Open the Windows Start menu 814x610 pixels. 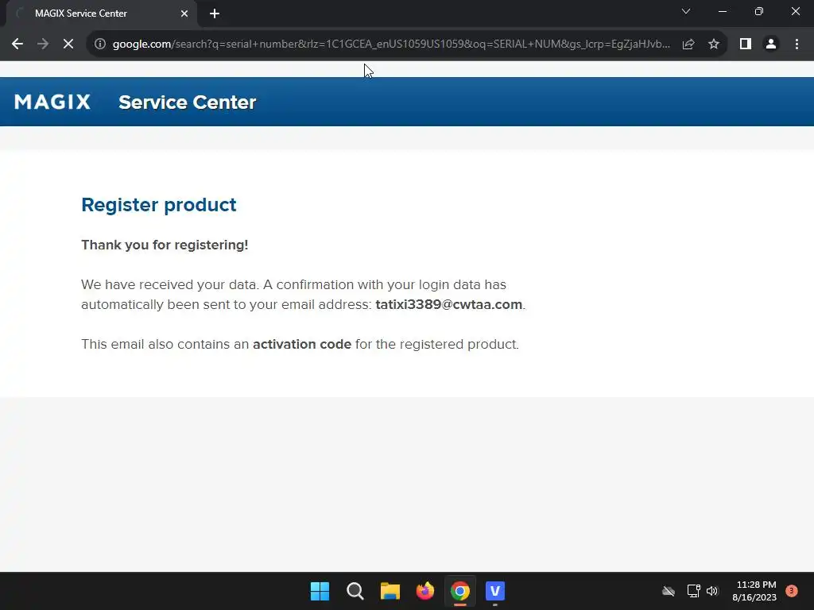click(x=320, y=591)
